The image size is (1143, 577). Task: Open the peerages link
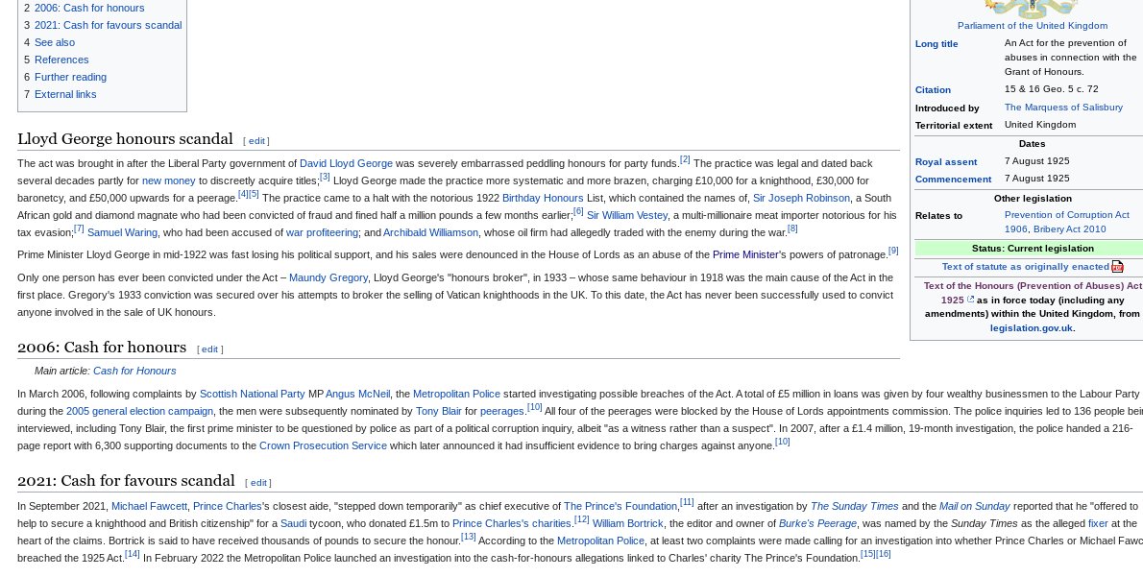click(501, 412)
